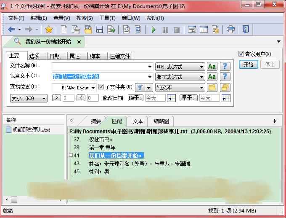The height and width of the screenshot is (218, 286).
Task: Open the 搜索(S) menu
Action: coord(85,18)
